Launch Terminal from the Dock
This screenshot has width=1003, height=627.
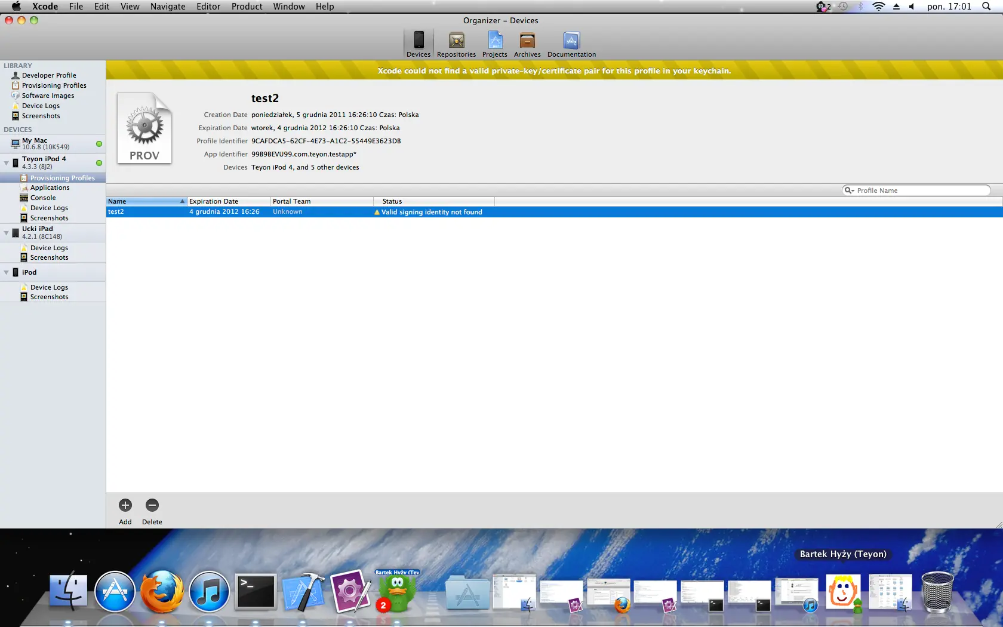click(x=256, y=592)
